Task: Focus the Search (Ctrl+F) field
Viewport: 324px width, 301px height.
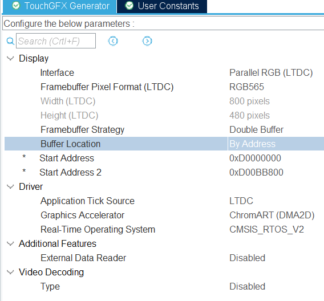Action: [56, 41]
